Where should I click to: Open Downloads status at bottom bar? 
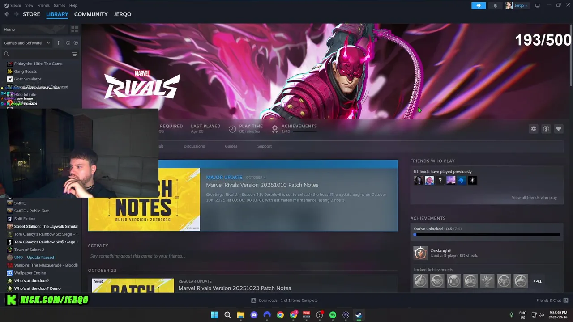284,301
